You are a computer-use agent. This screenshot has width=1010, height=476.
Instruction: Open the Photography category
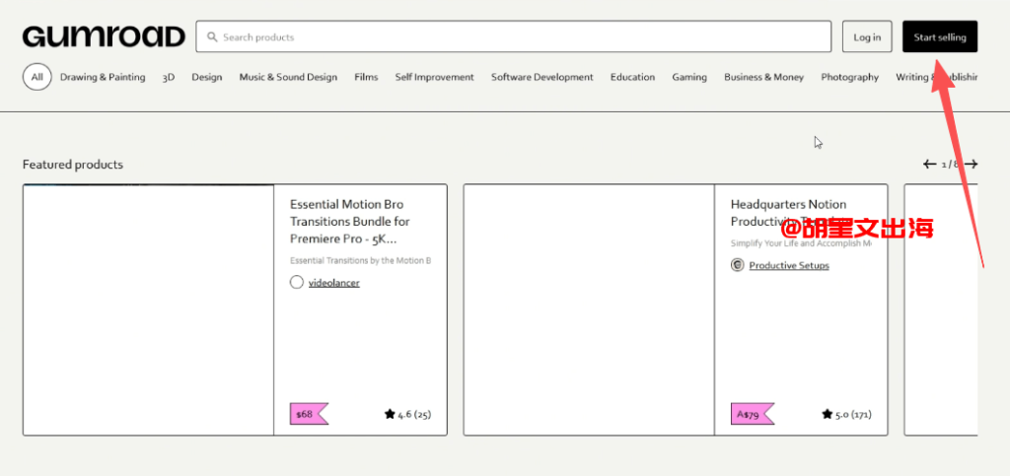click(849, 77)
